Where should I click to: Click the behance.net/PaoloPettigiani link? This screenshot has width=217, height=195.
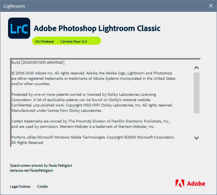pos(31,171)
